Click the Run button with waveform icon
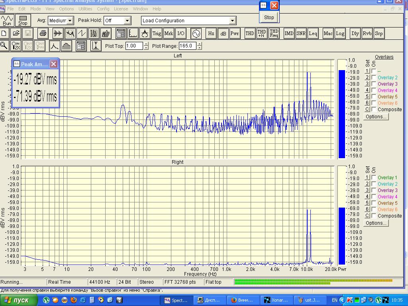Image resolution: width=408 pixels, height=306 pixels. coord(7,20)
